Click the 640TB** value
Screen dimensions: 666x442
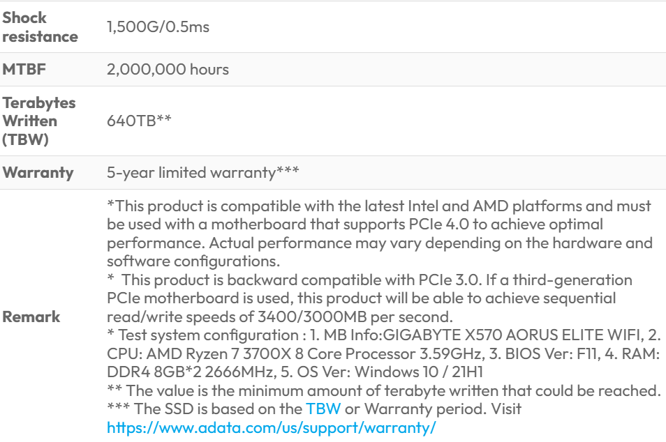[x=139, y=121]
